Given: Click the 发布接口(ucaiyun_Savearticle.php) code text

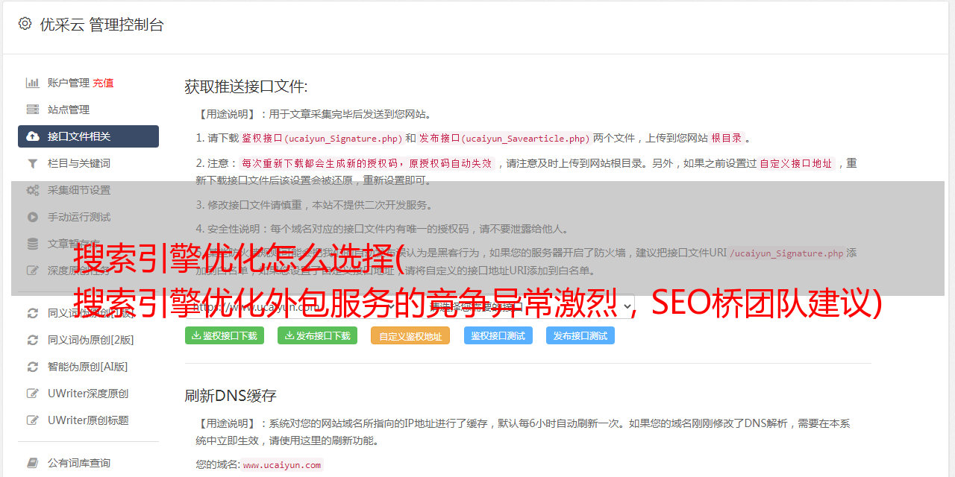Looking at the screenshot, I should pyautogui.click(x=504, y=139).
